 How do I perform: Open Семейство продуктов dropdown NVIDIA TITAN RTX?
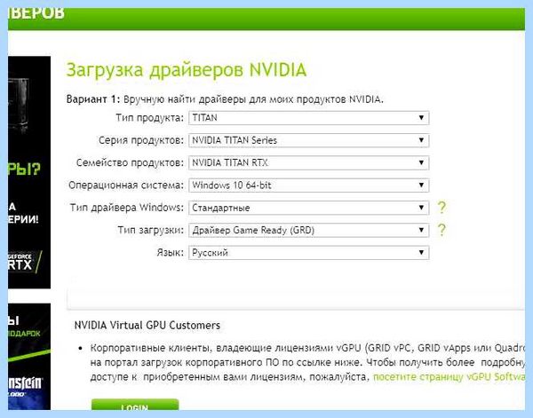pos(308,162)
